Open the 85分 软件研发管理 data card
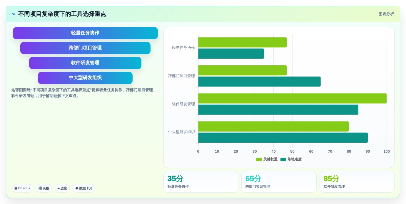The height and width of the screenshot is (204, 406). [x=357, y=182]
